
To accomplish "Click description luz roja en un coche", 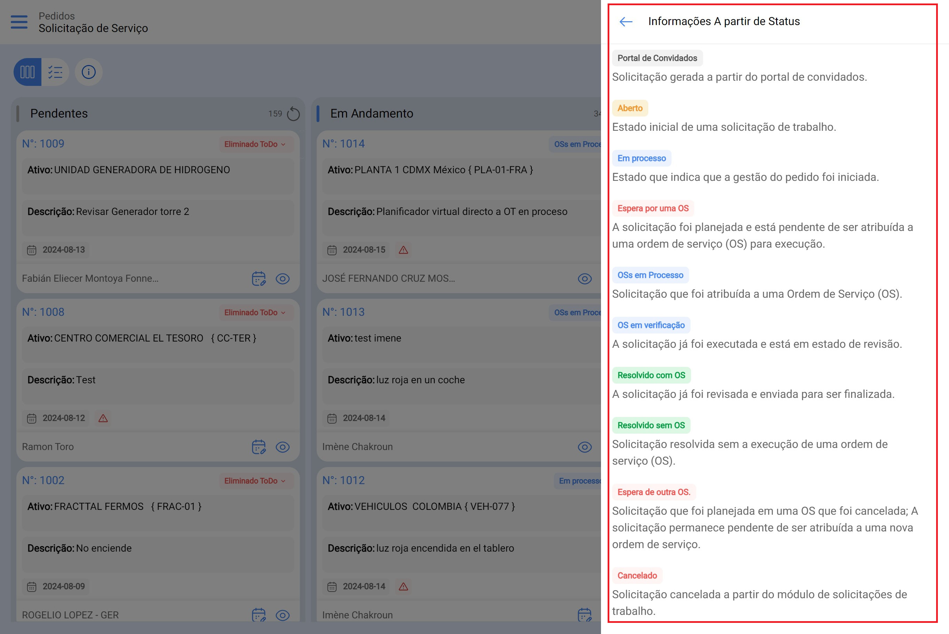I will pos(421,380).
